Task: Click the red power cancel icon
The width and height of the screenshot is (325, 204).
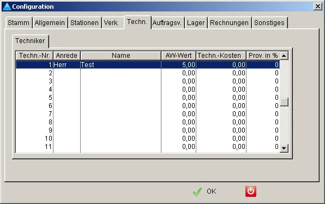Action: coord(251,191)
